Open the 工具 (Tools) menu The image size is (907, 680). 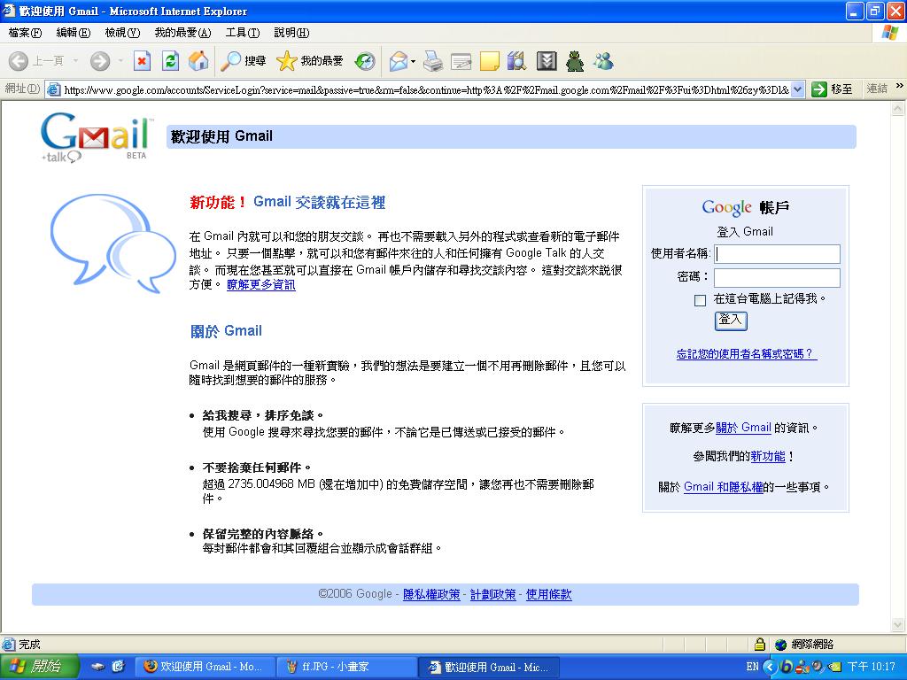click(x=242, y=33)
